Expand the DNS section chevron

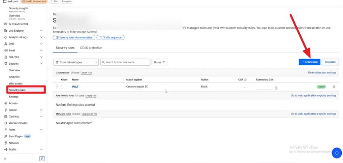(41, 44)
